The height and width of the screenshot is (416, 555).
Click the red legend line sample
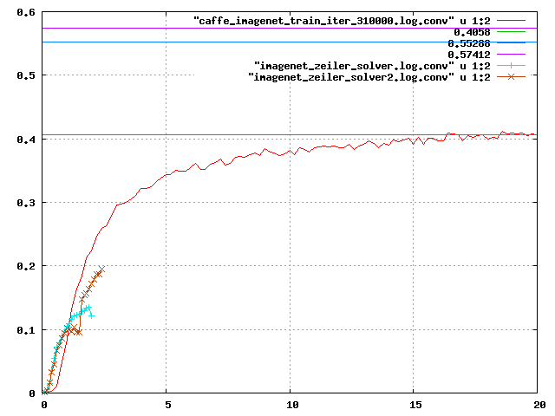click(x=511, y=21)
